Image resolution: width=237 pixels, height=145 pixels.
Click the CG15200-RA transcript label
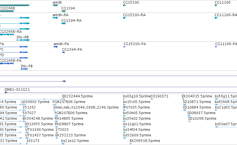pos(134,15)
